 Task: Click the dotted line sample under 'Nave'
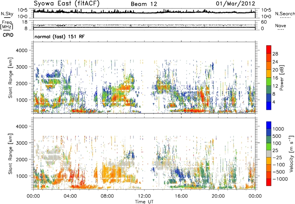pyautogui.click(x=281, y=29)
